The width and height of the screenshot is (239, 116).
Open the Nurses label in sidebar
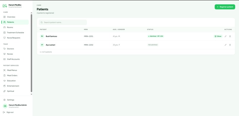coord(10,54)
